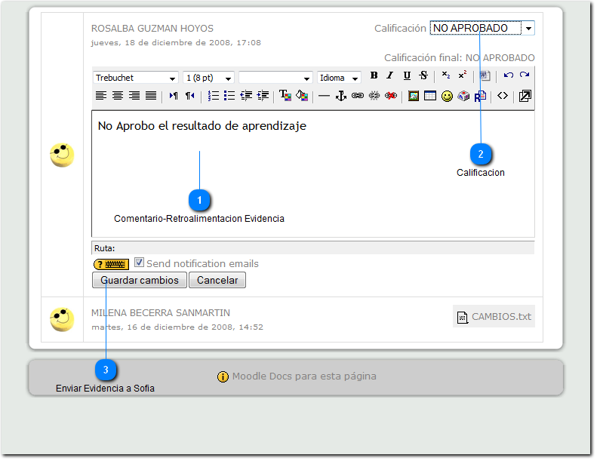Insert a web link
This screenshot has width=600, height=464.
click(358, 96)
